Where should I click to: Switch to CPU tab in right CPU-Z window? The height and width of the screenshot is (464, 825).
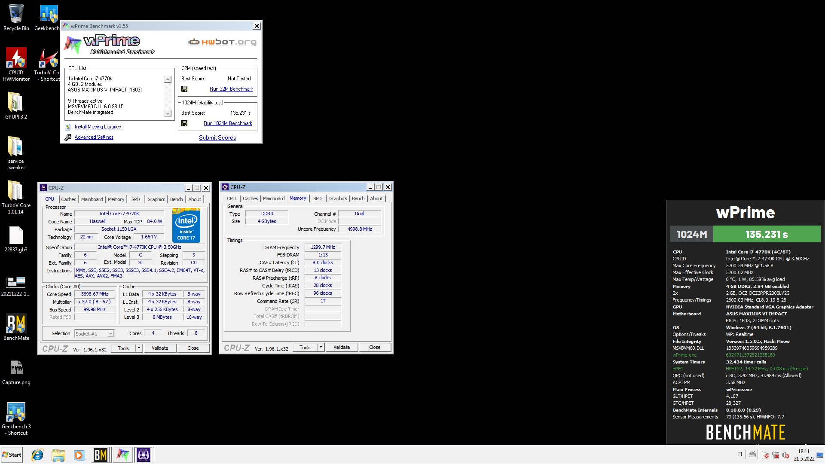click(231, 198)
